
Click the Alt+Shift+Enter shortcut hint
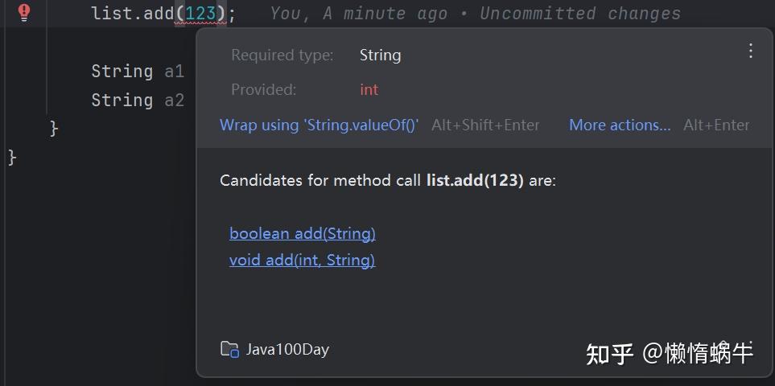(x=485, y=125)
